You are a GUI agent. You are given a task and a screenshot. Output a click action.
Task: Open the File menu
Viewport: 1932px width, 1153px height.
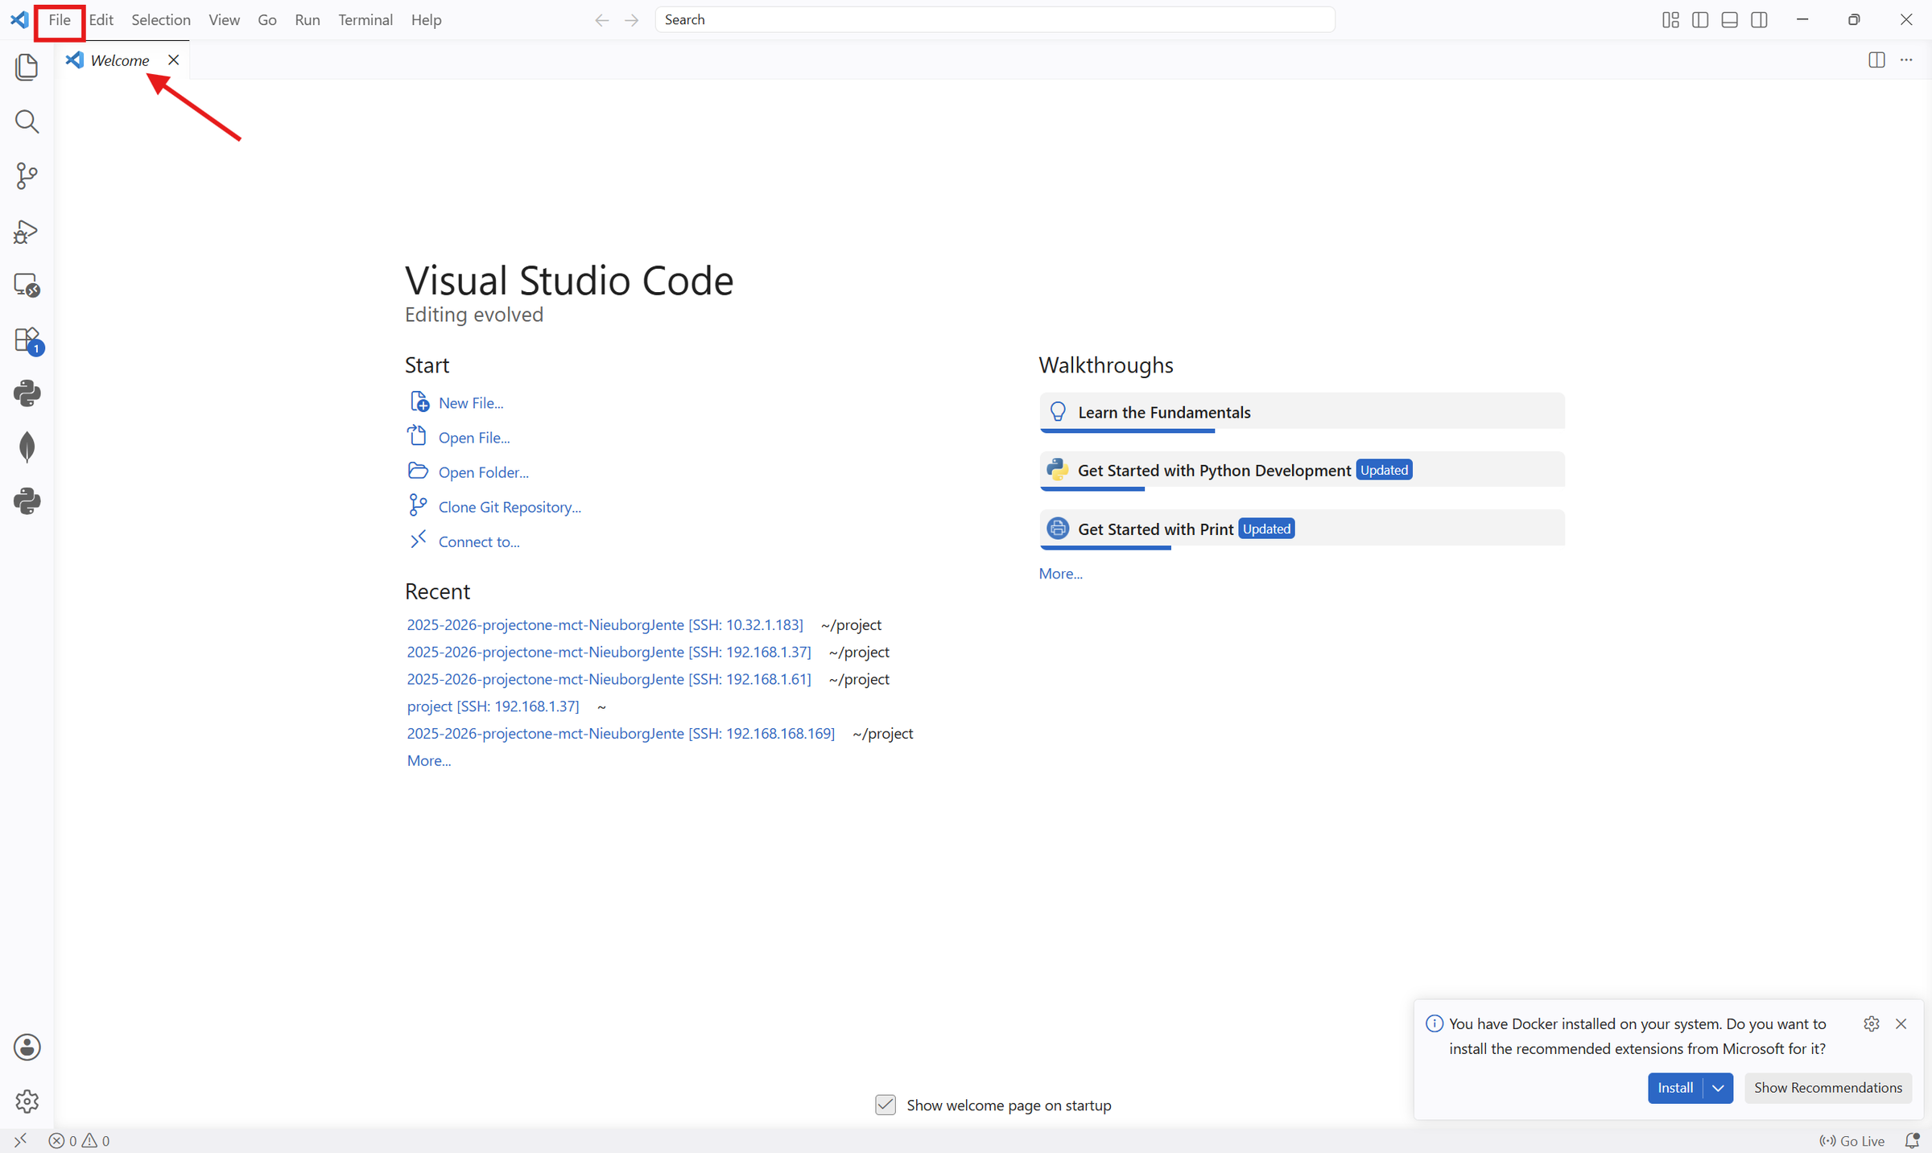pos(60,20)
